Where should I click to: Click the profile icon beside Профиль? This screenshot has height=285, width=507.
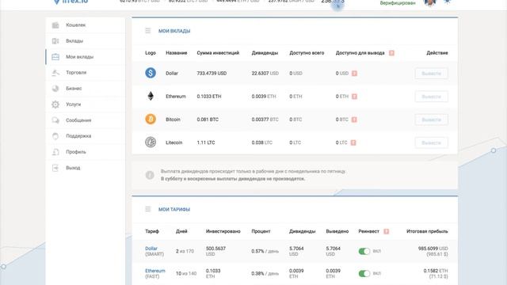click(x=55, y=151)
